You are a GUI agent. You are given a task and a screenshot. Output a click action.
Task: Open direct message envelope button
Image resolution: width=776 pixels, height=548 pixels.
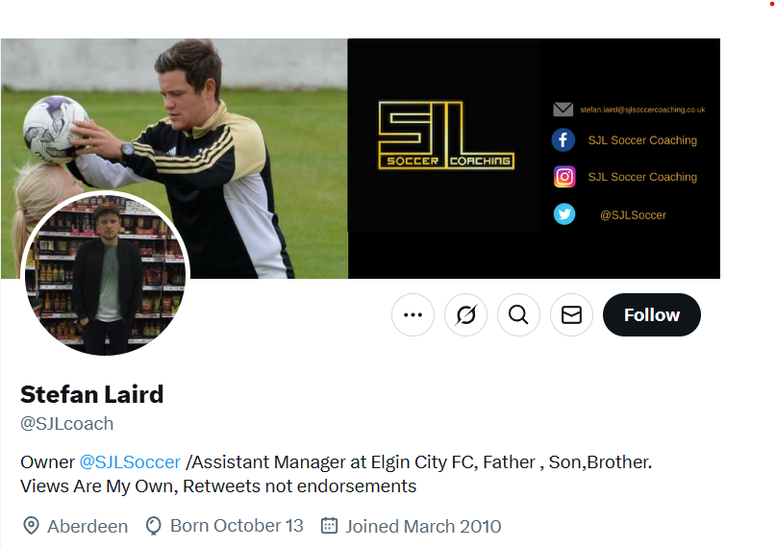coord(571,314)
